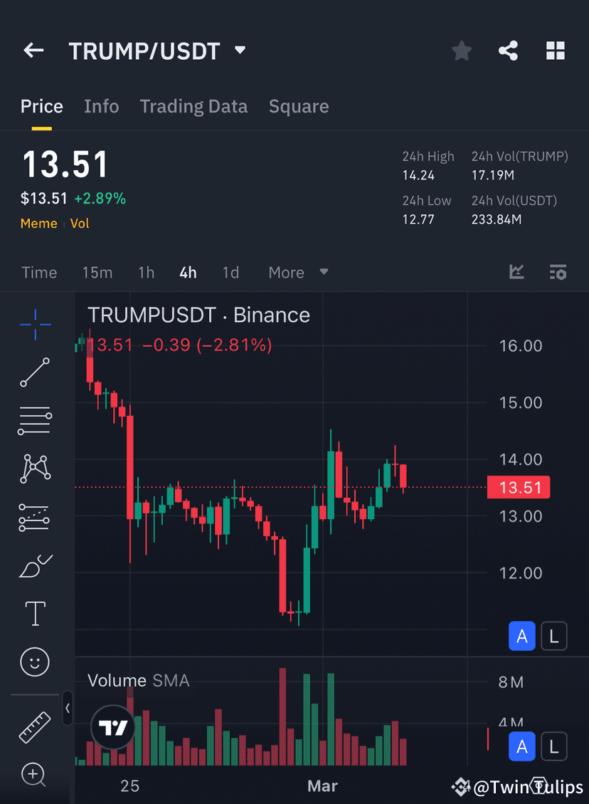Open chart settings icon
This screenshot has height=804, width=589.
pos(558,272)
